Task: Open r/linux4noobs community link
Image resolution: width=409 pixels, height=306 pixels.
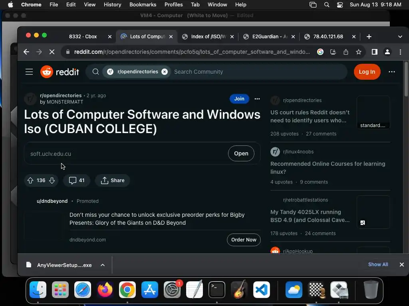Action: pyautogui.click(x=298, y=152)
